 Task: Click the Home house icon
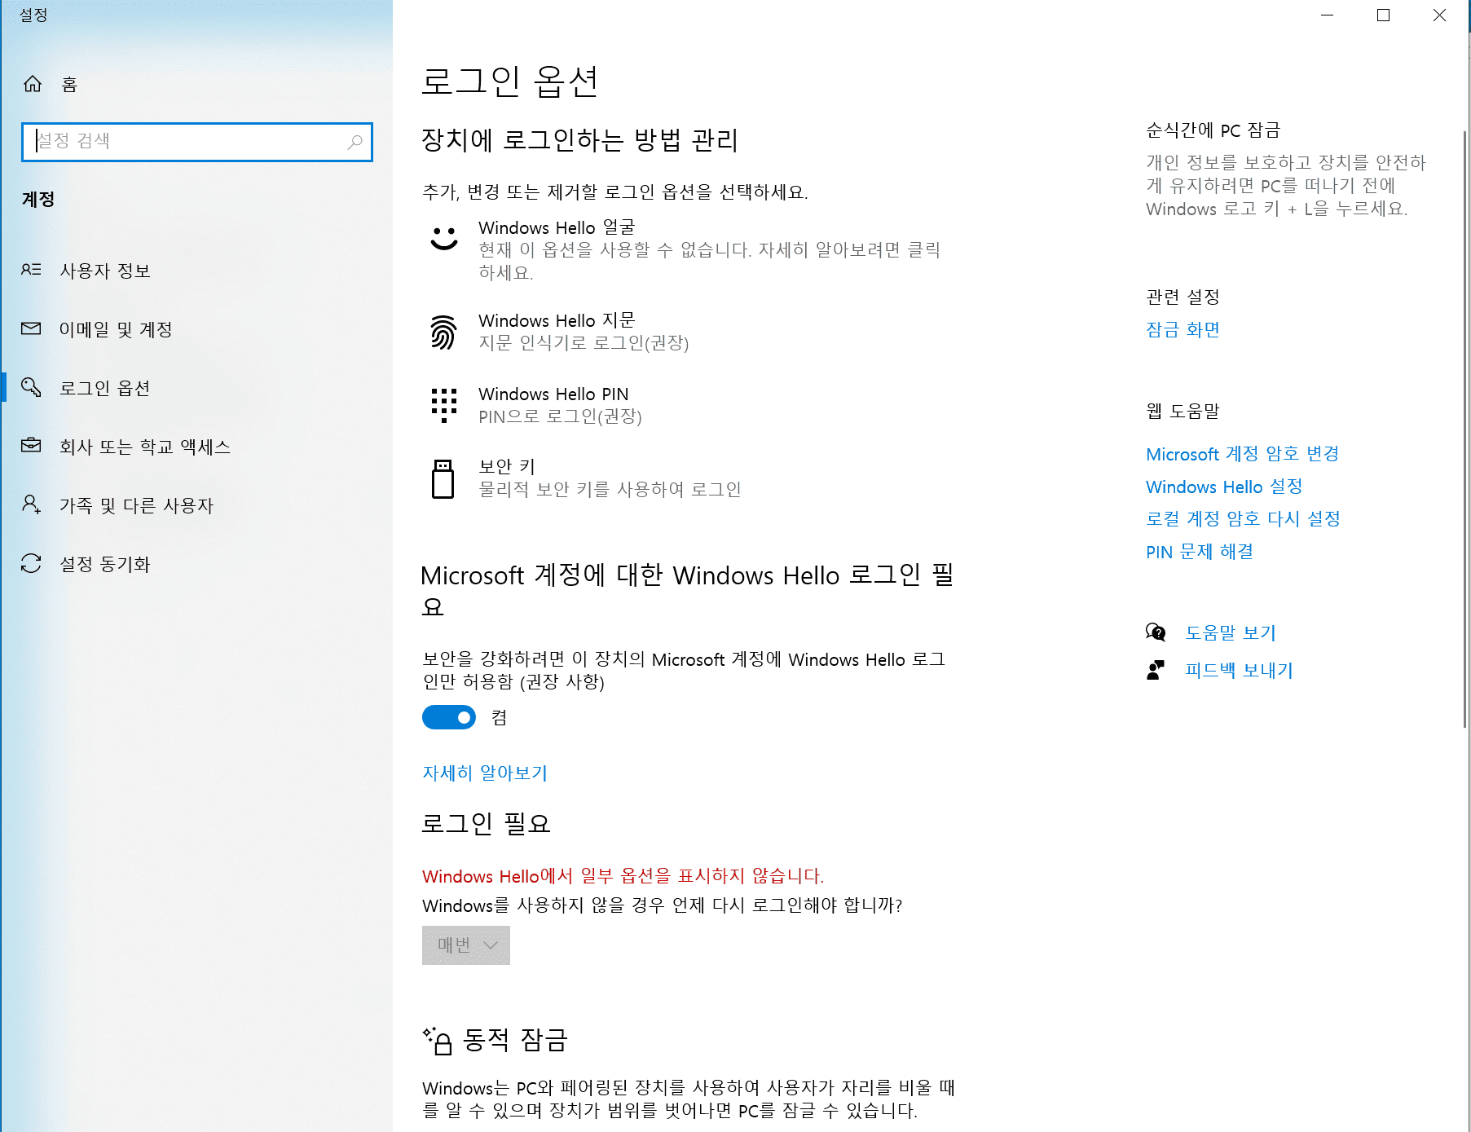(33, 84)
